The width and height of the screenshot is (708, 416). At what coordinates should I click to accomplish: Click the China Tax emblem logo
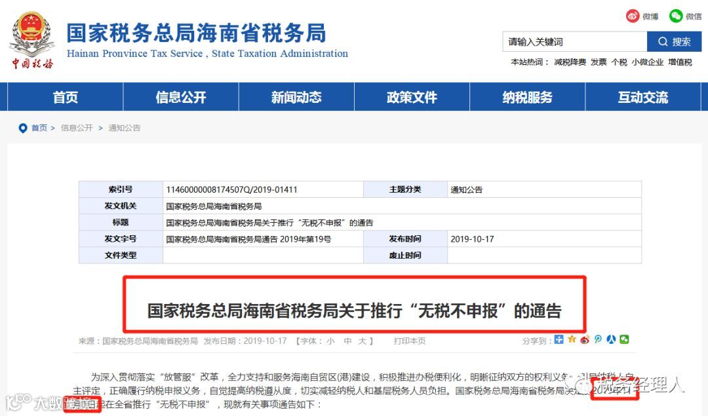(x=32, y=41)
